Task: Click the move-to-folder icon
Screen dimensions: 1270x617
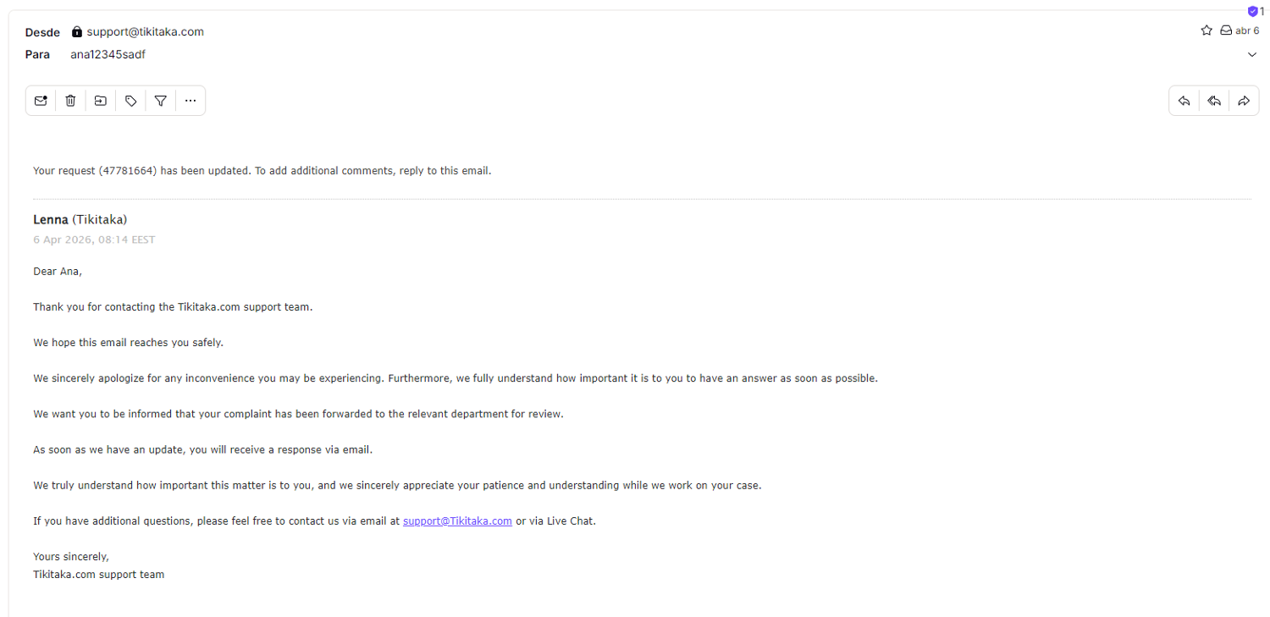Action: (x=101, y=101)
